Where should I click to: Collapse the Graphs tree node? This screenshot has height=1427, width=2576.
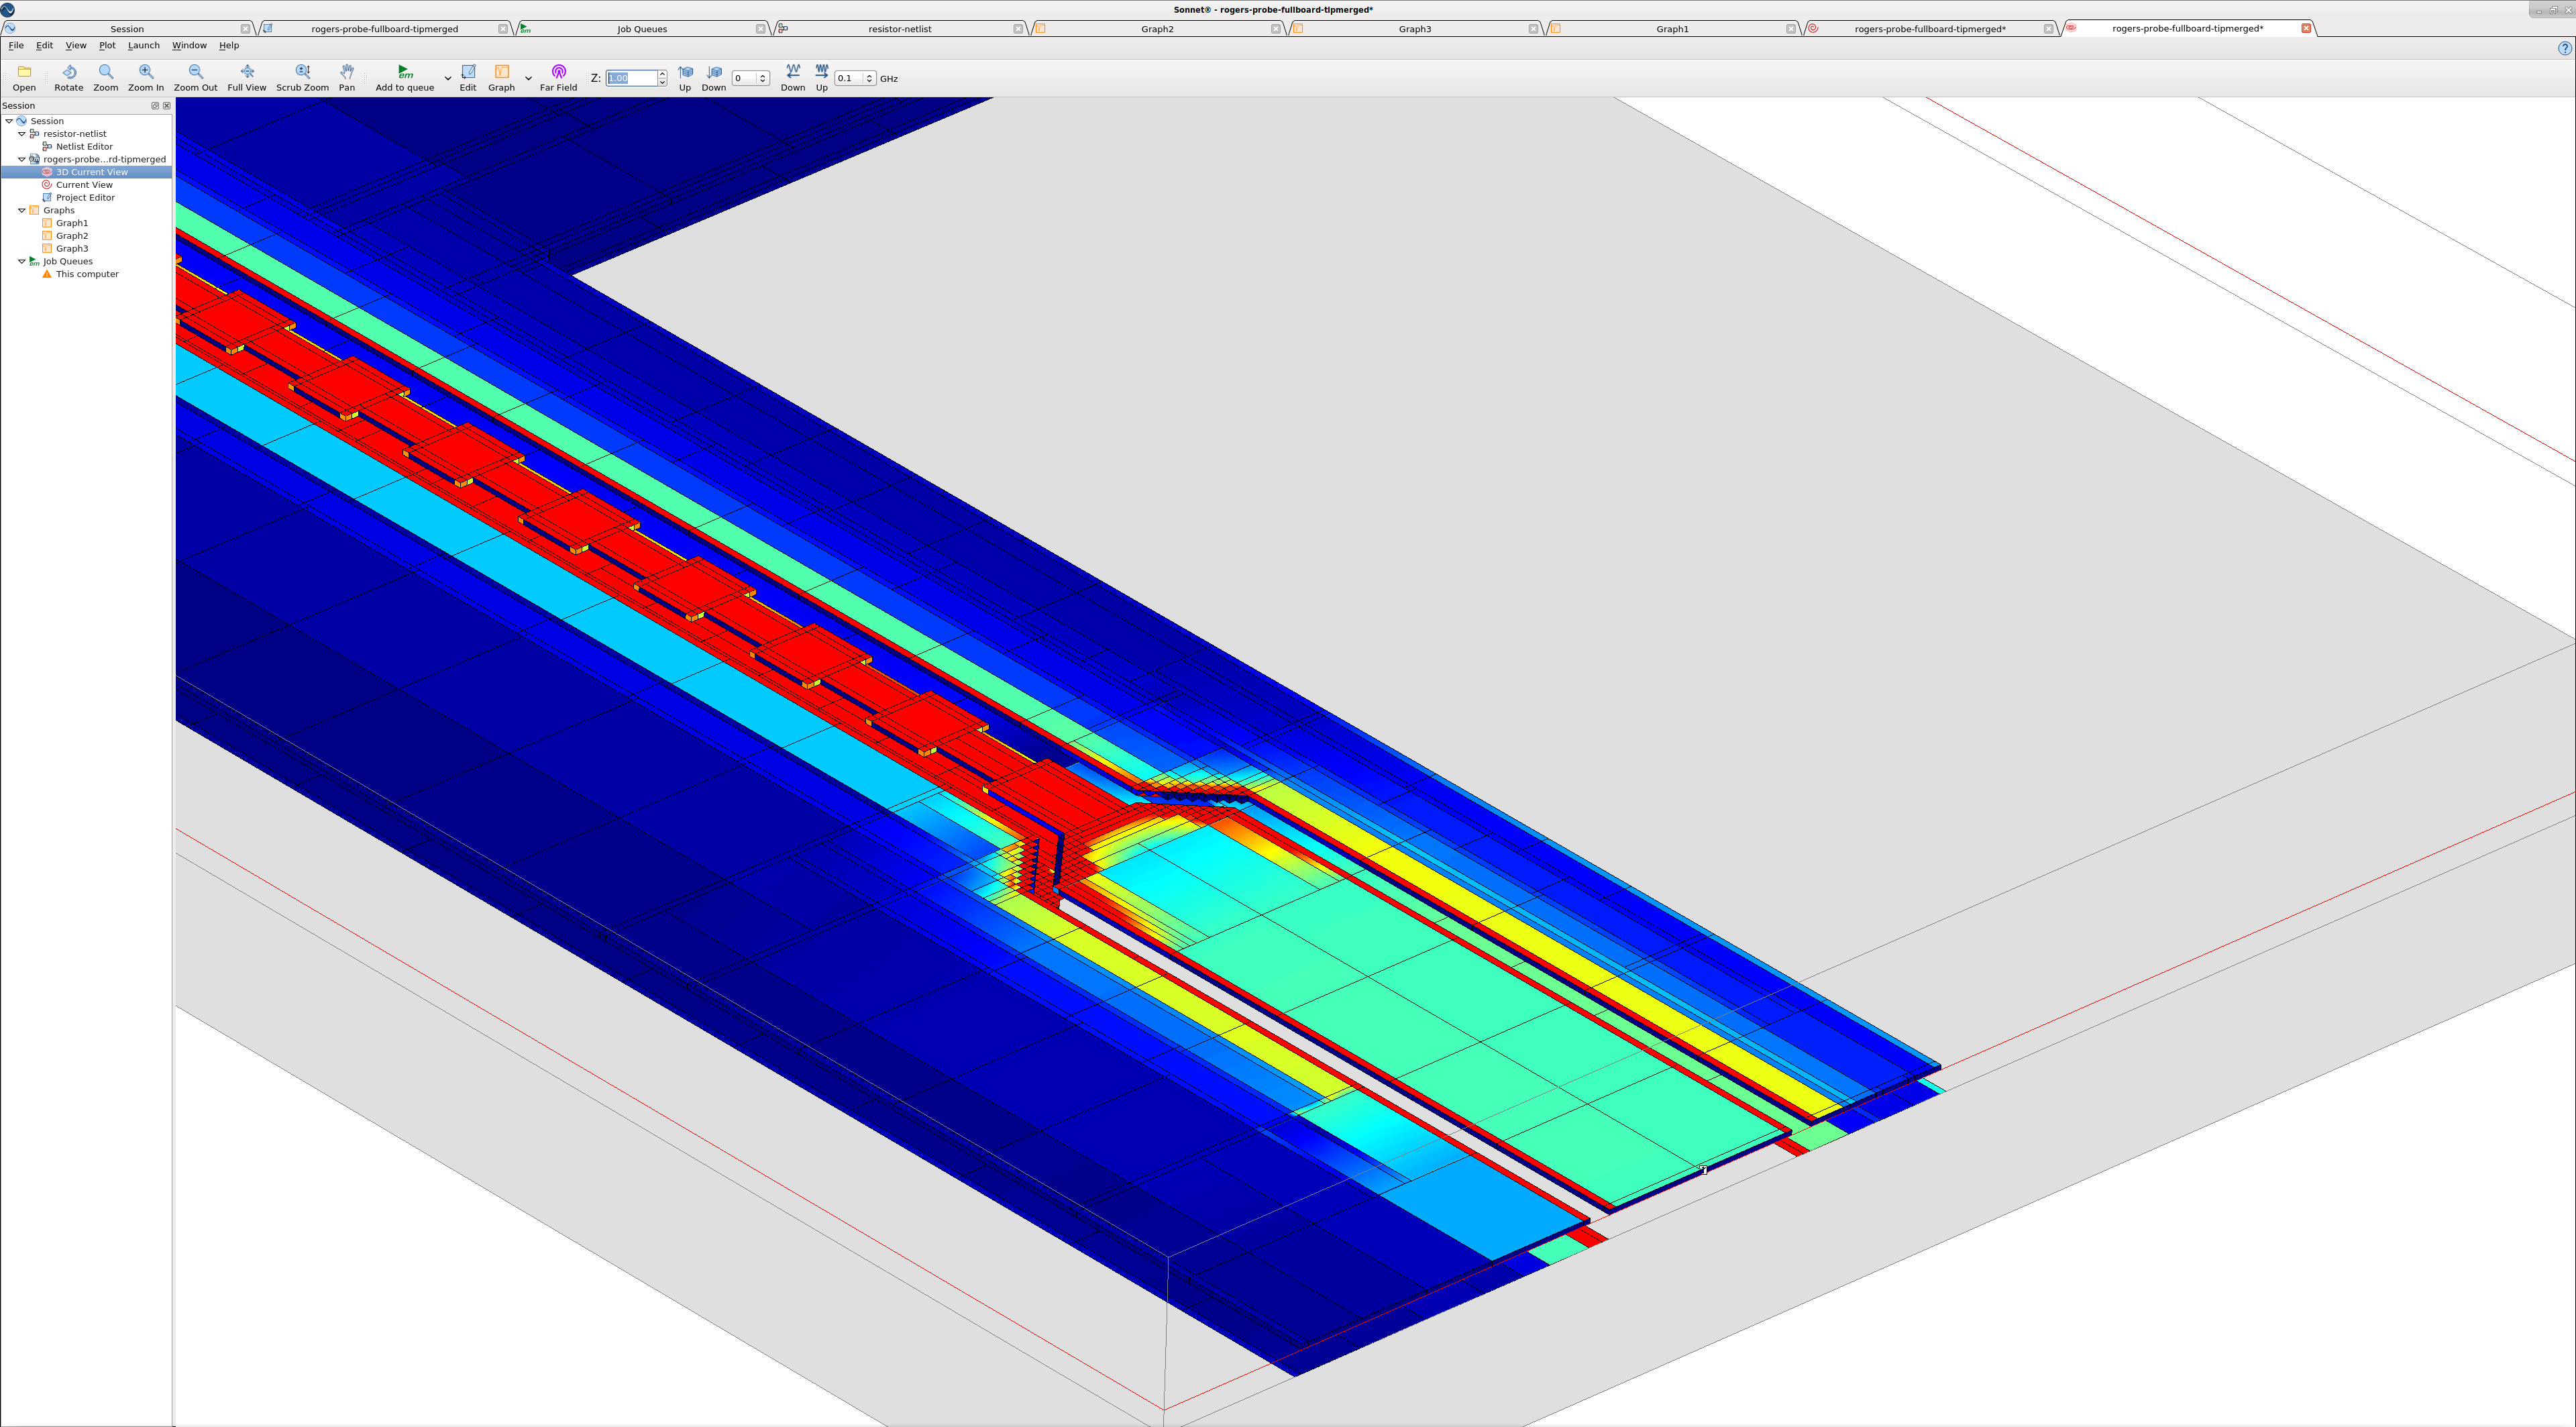(x=22, y=210)
